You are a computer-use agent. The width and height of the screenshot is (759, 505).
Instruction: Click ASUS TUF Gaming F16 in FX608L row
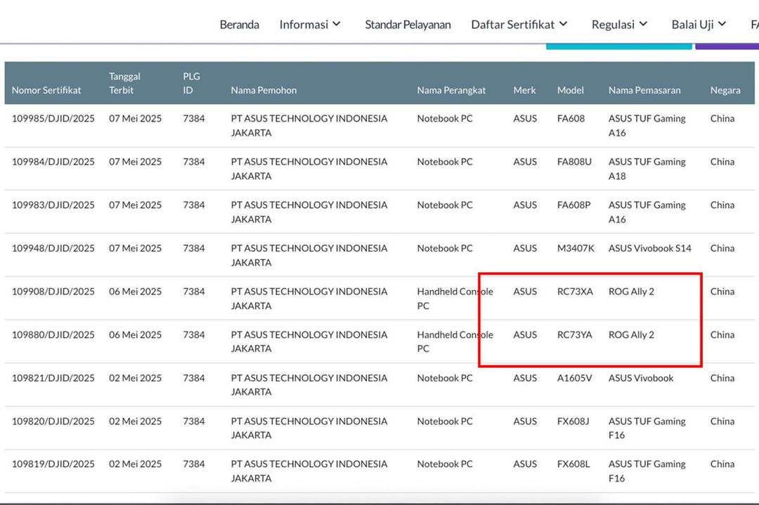click(647, 471)
